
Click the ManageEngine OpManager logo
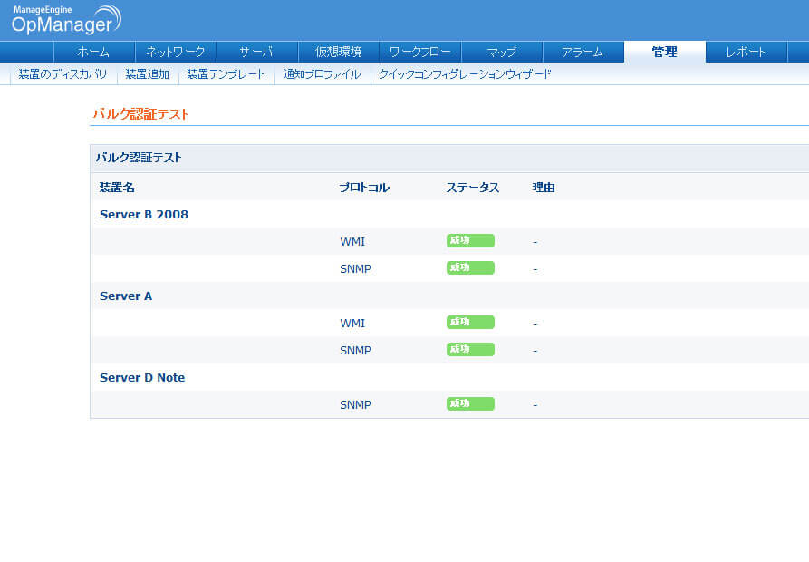65,20
